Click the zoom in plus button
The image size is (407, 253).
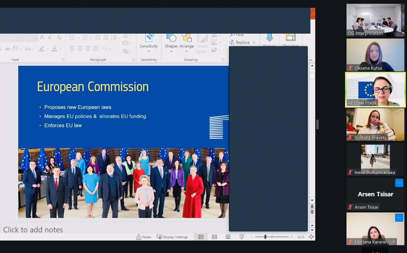(x=292, y=237)
